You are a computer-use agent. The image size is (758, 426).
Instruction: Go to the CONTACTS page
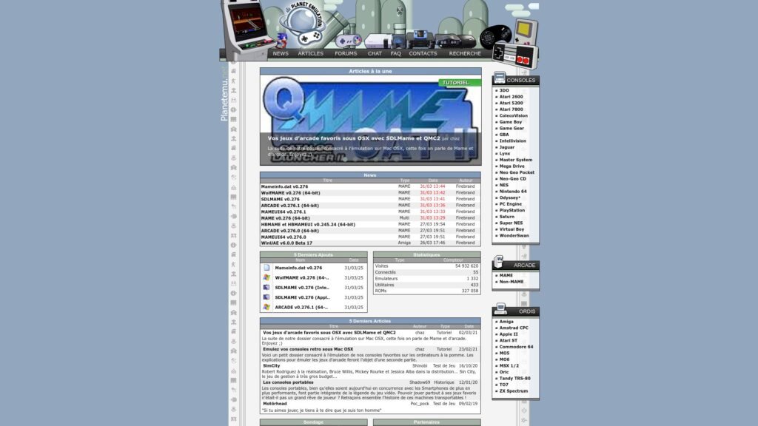tap(423, 53)
